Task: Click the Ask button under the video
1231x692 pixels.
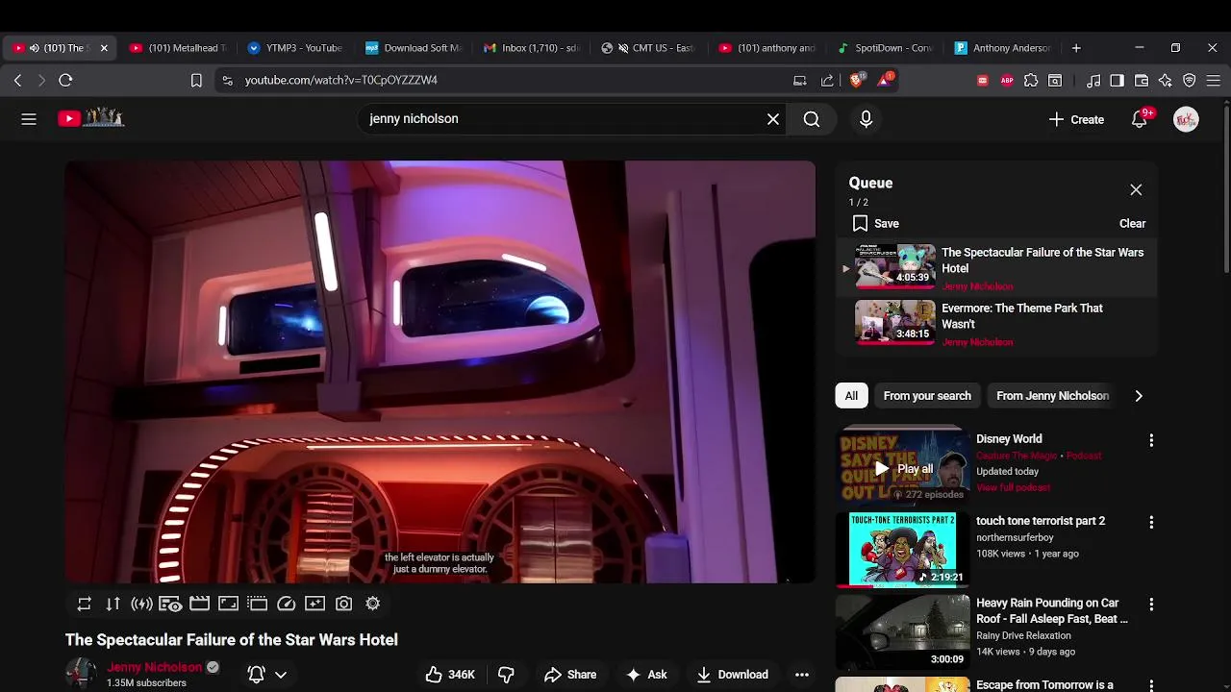Action: point(646,675)
